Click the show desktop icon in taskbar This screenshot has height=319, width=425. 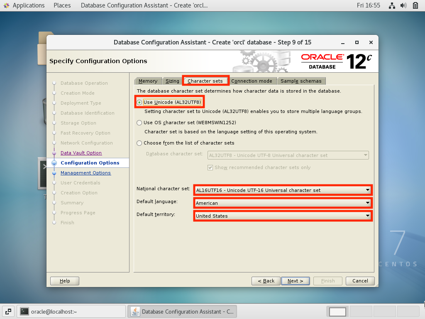(8, 312)
